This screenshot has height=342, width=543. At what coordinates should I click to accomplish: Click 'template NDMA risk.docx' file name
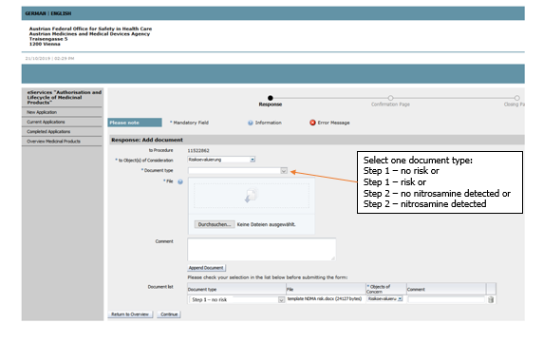pos(310,298)
